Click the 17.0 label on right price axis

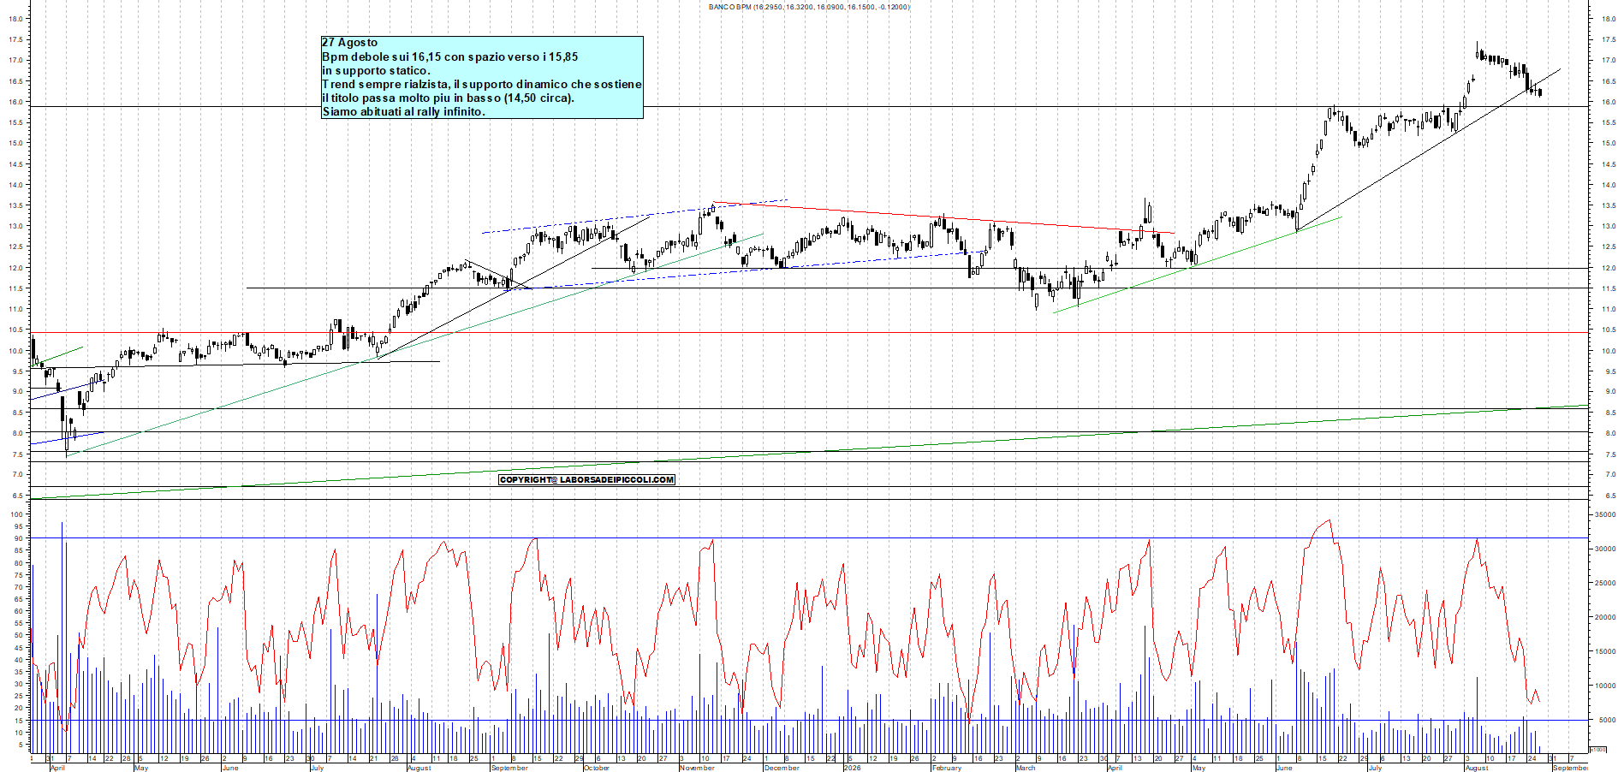1609,60
